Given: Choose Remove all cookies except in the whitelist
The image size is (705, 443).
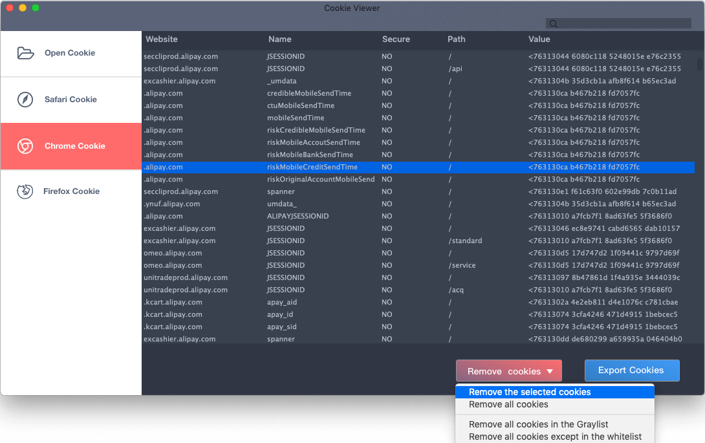Looking at the screenshot, I should tap(555, 437).
